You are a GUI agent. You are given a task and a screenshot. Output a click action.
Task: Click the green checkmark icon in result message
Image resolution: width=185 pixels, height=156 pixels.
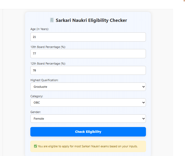point(35,146)
